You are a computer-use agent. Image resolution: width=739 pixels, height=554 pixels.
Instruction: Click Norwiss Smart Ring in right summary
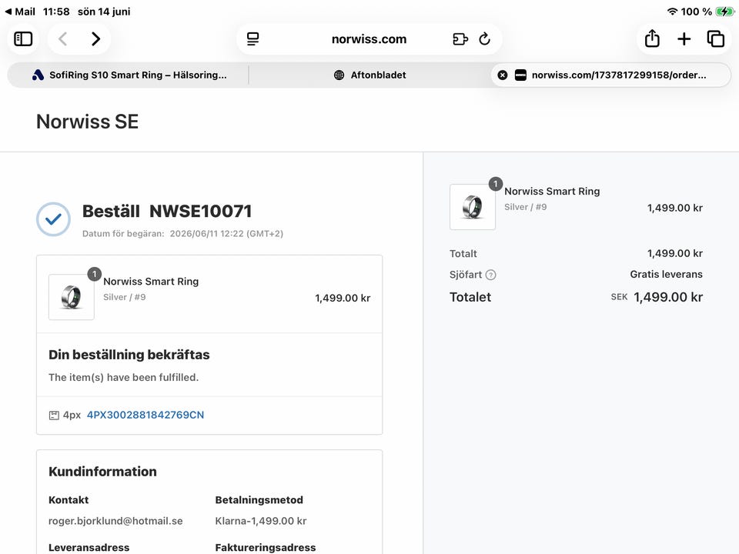[x=552, y=192]
